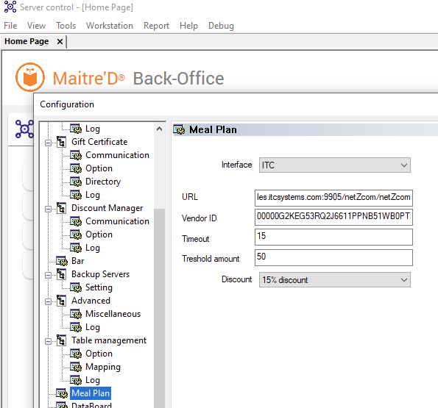Select Mapping under Table management
The height and width of the screenshot is (408, 438).
tap(103, 367)
